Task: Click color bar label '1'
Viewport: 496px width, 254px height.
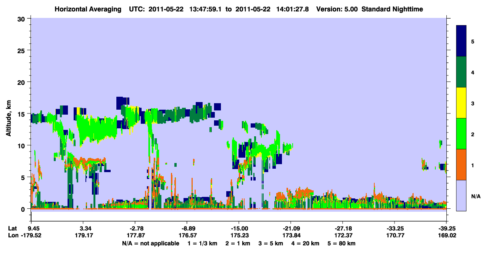Action: pyautogui.click(x=473, y=165)
